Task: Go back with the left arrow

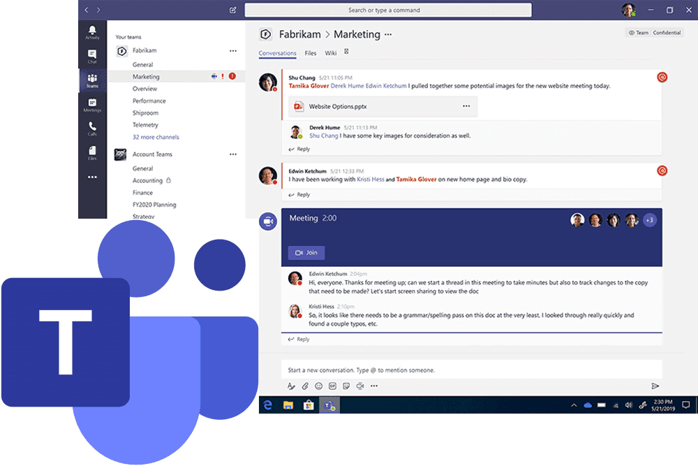Action: click(x=87, y=10)
